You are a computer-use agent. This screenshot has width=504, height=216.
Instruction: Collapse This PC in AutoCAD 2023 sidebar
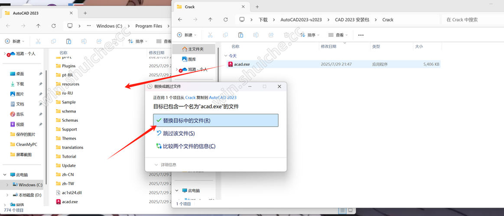click(x=5, y=175)
